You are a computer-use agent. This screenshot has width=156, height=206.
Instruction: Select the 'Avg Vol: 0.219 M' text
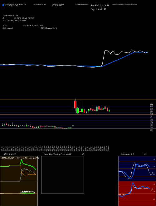point(100,6)
